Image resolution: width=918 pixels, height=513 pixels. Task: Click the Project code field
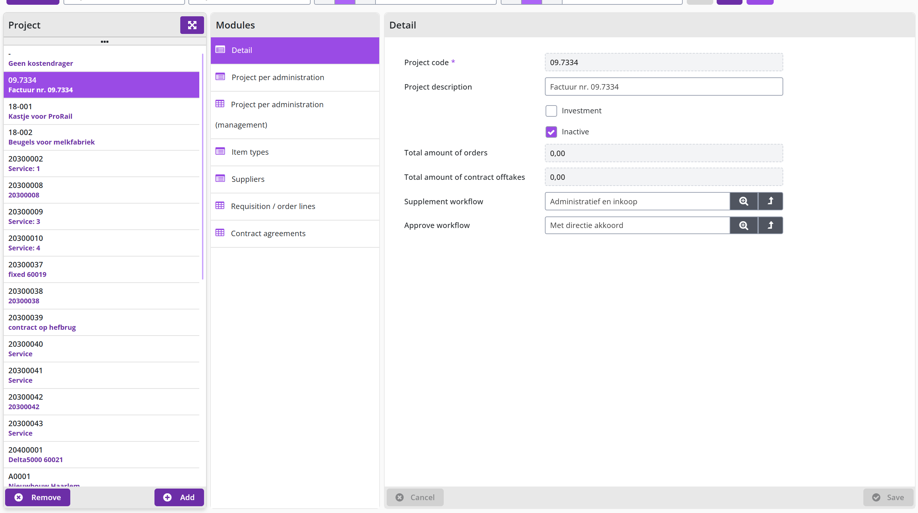click(x=664, y=62)
